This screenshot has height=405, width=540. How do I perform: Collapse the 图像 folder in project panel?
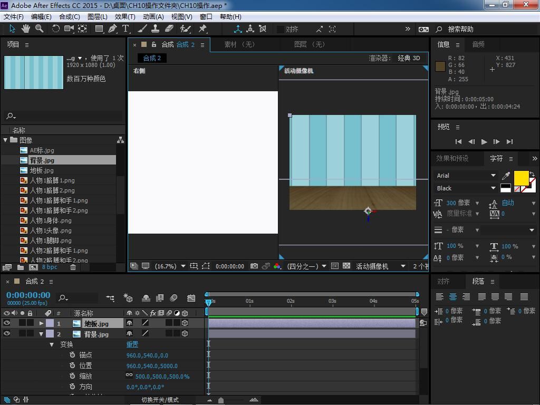click(6, 140)
